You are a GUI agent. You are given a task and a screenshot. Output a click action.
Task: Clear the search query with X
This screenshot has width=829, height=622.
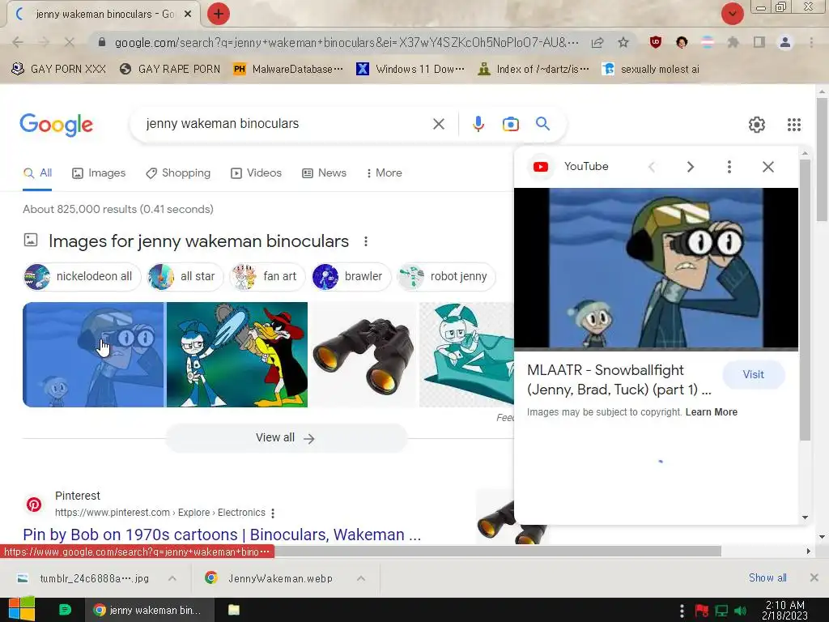[439, 124]
